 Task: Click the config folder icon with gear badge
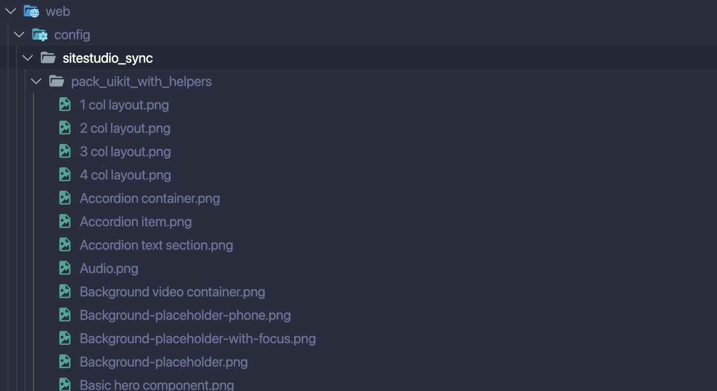click(x=39, y=34)
